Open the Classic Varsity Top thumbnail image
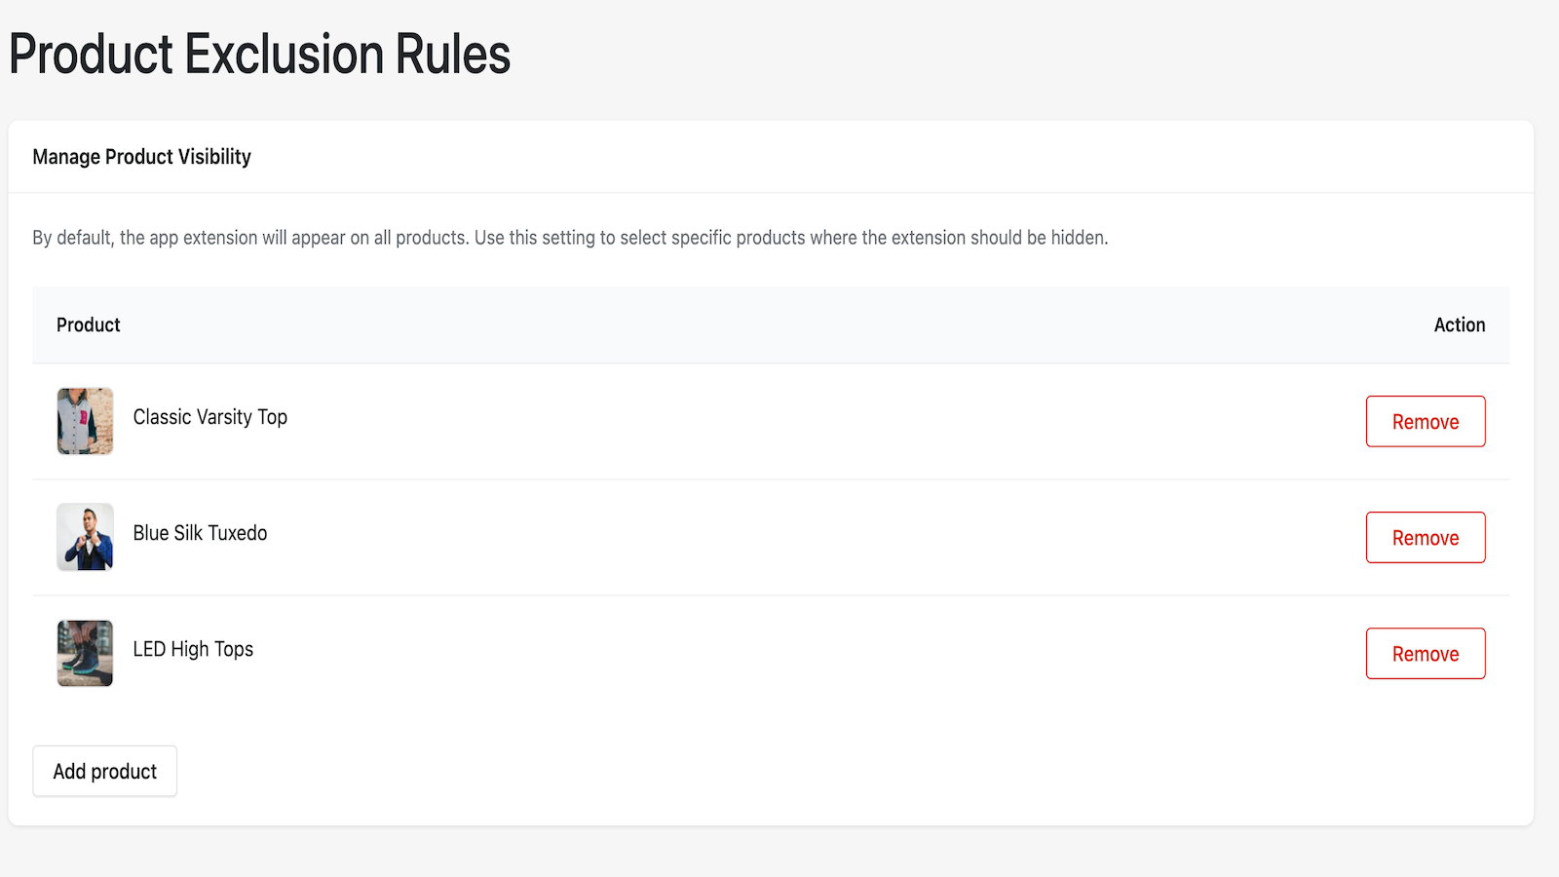The width and height of the screenshot is (1559, 877). 85,421
